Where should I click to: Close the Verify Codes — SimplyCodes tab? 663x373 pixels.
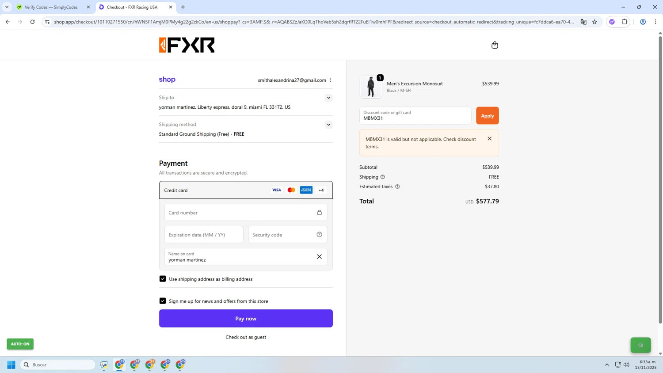(88, 7)
